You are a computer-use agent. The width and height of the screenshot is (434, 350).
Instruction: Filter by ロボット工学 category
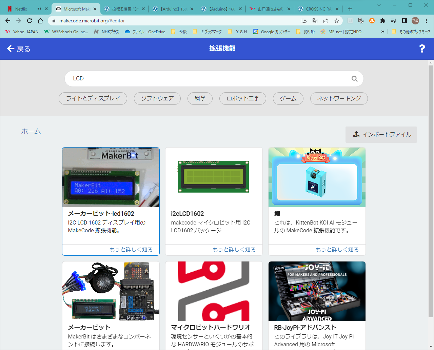click(243, 98)
